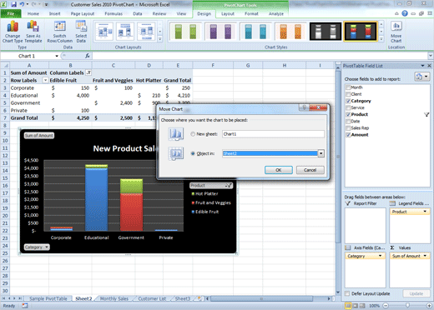Click the Normal view status bar icon

click(348, 306)
